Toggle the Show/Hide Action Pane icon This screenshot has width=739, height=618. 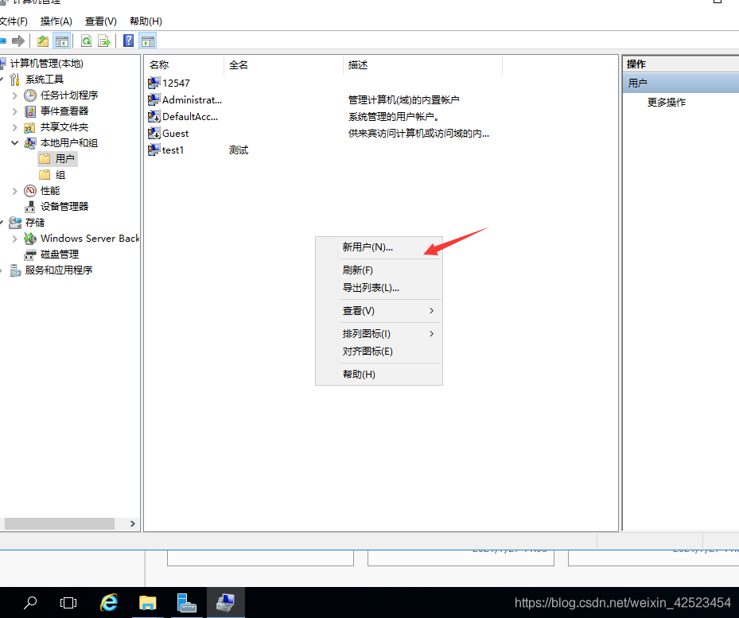tap(148, 41)
